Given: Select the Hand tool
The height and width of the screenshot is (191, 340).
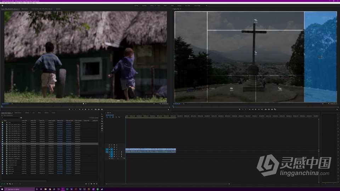Looking at the screenshot, I should pos(102,128).
